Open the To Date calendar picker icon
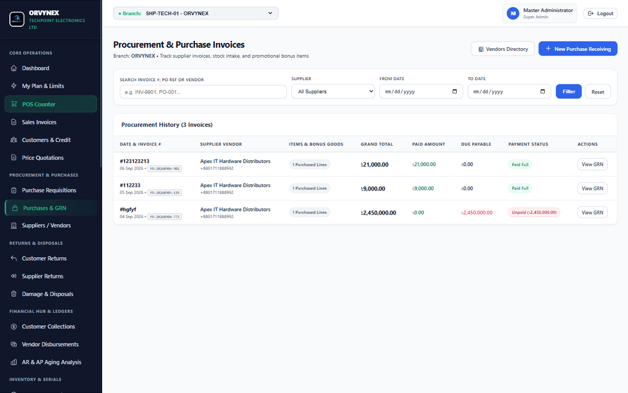 [542, 92]
